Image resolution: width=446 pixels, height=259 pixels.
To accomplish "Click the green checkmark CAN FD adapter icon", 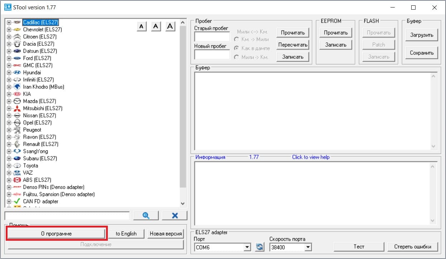I will (x=17, y=201).
